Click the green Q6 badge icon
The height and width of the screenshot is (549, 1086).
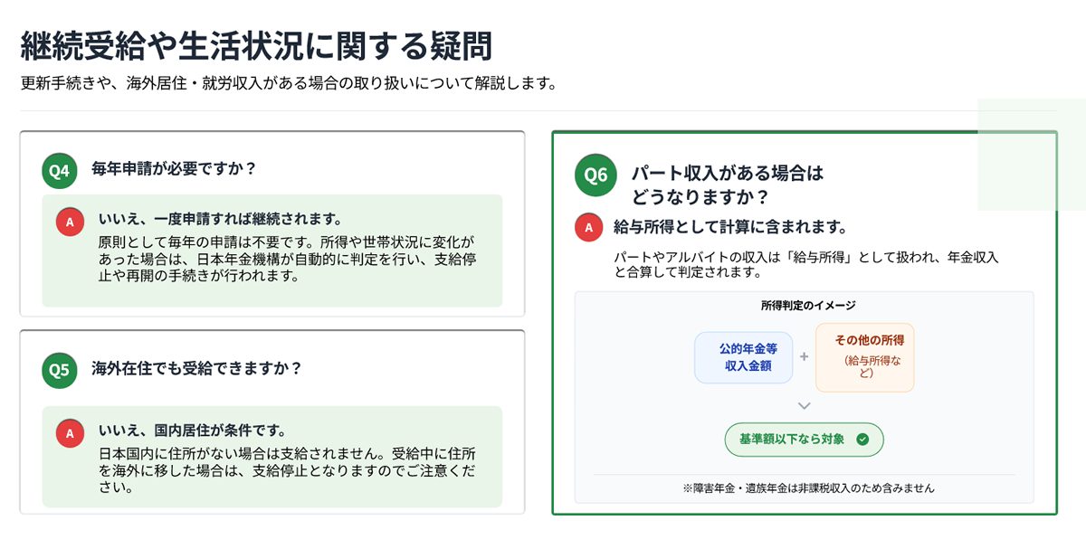(x=595, y=175)
